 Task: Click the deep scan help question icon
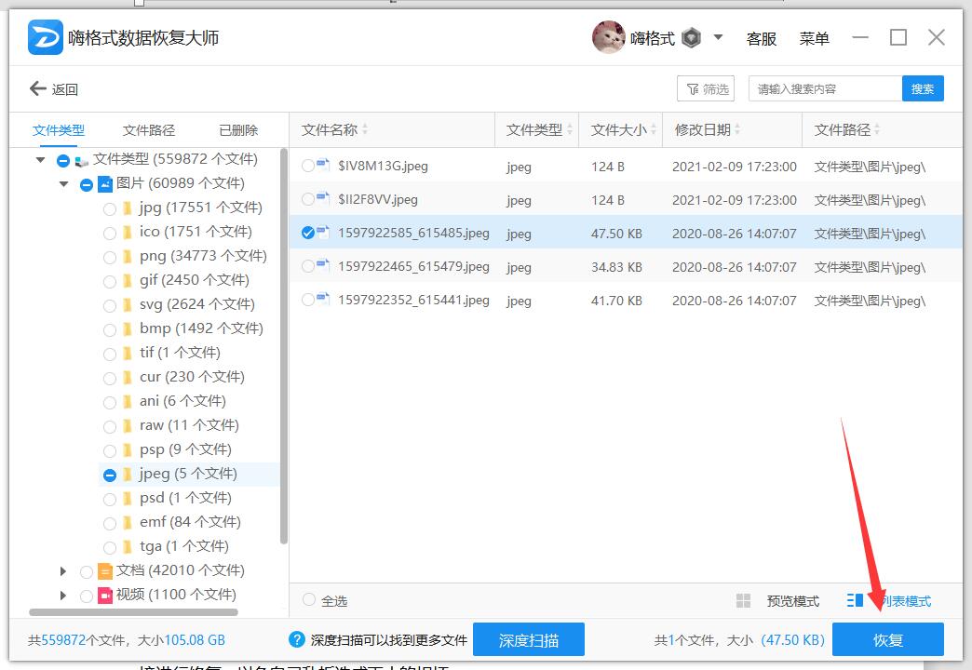(x=297, y=639)
